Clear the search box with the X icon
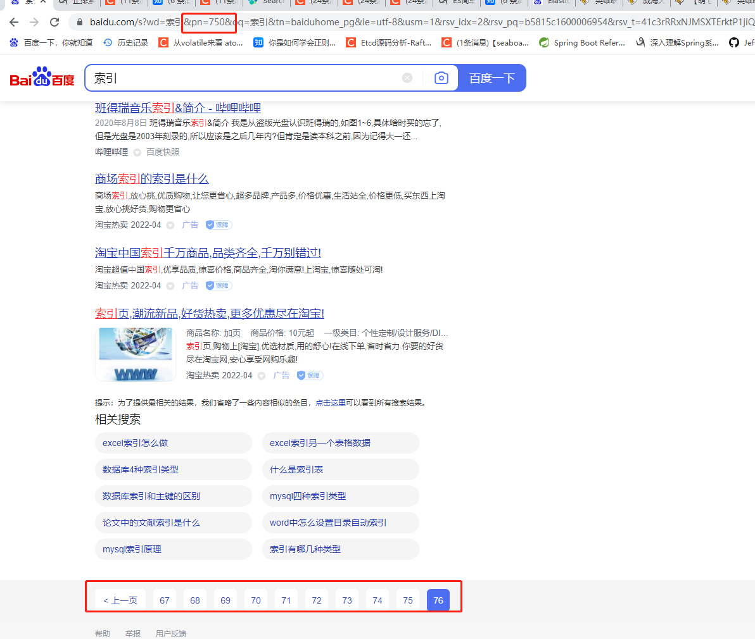 pyautogui.click(x=407, y=78)
